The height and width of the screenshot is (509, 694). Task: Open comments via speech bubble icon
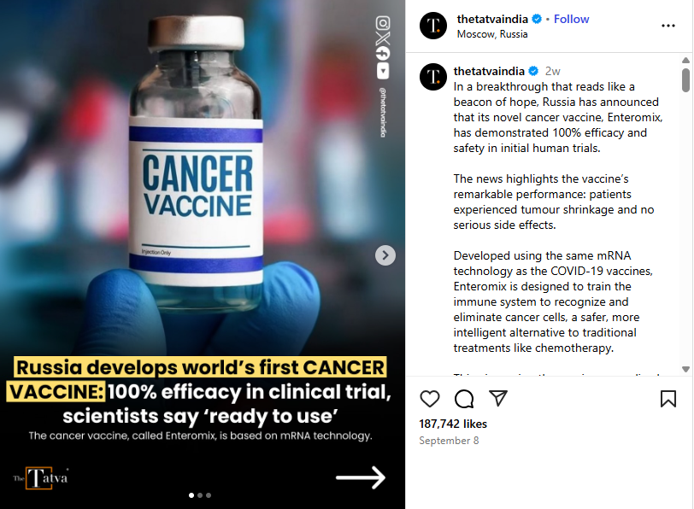(464, 399)
